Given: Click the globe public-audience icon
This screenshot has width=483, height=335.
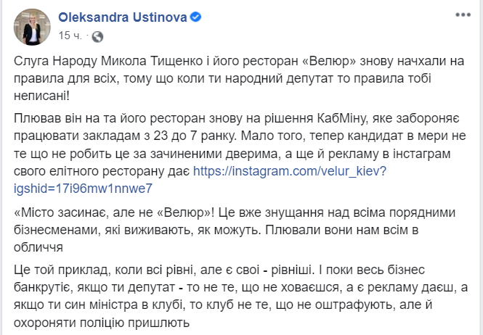Looking at the screenshot, I should [98, 36].
